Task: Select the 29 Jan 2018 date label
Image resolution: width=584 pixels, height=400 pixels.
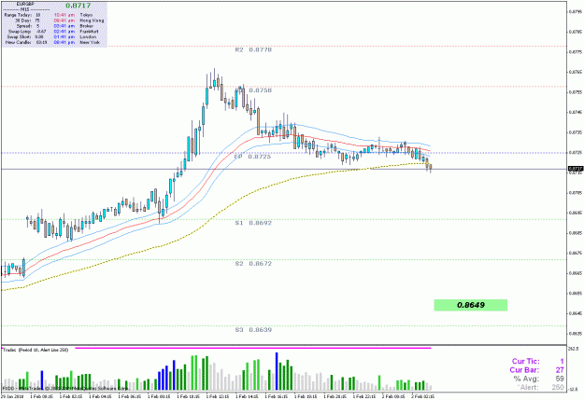Action: (11, 396)
